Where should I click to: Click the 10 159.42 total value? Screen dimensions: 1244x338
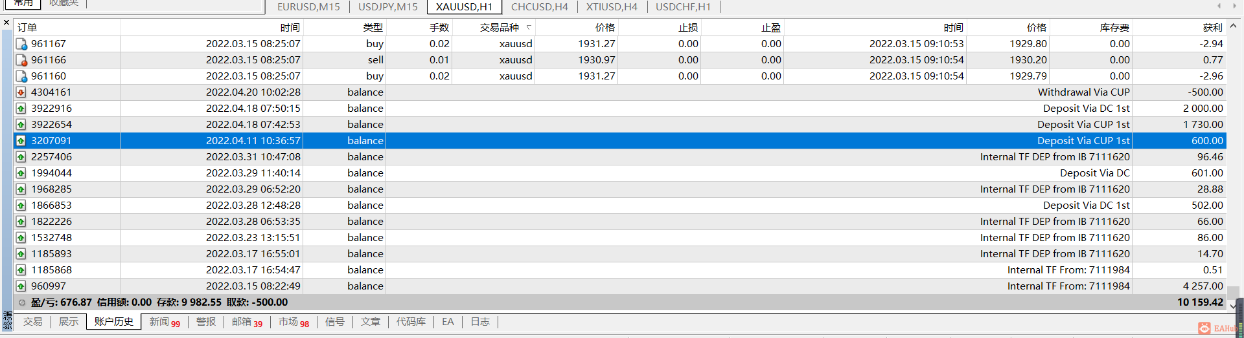pyautogui.click(x=1200, y=302)
